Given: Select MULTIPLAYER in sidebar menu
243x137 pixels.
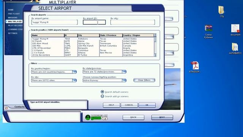Looking at the screenshot, I should pos(15,21).
